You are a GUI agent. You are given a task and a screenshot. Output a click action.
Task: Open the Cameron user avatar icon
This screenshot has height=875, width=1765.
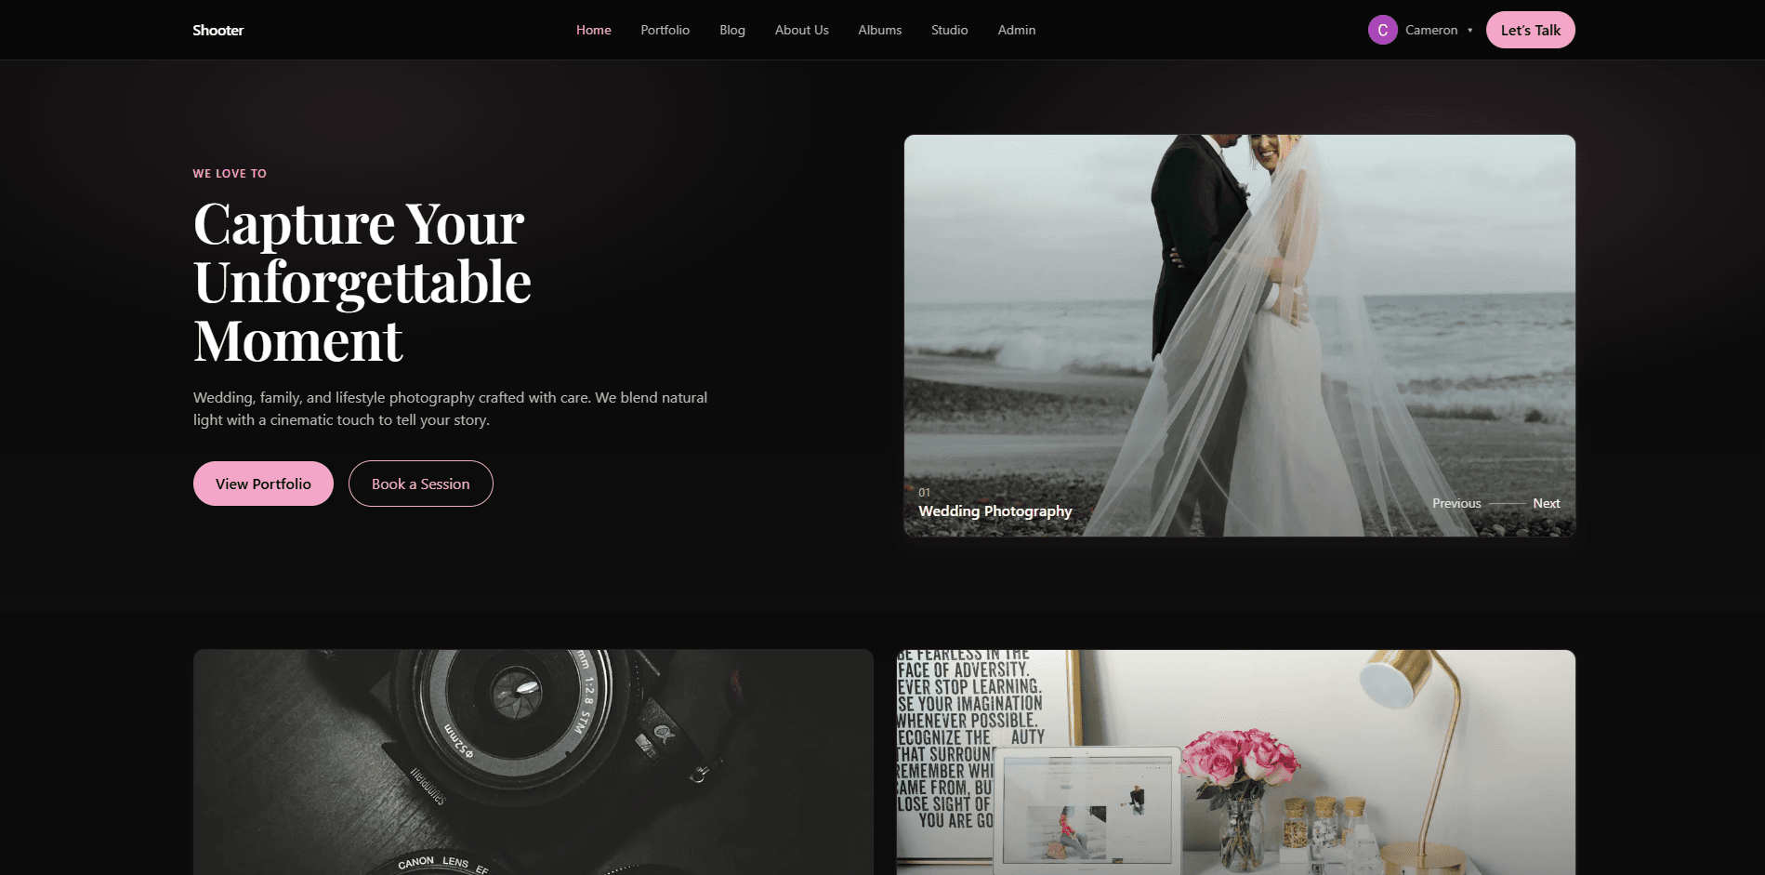(x=1382, y=29)
